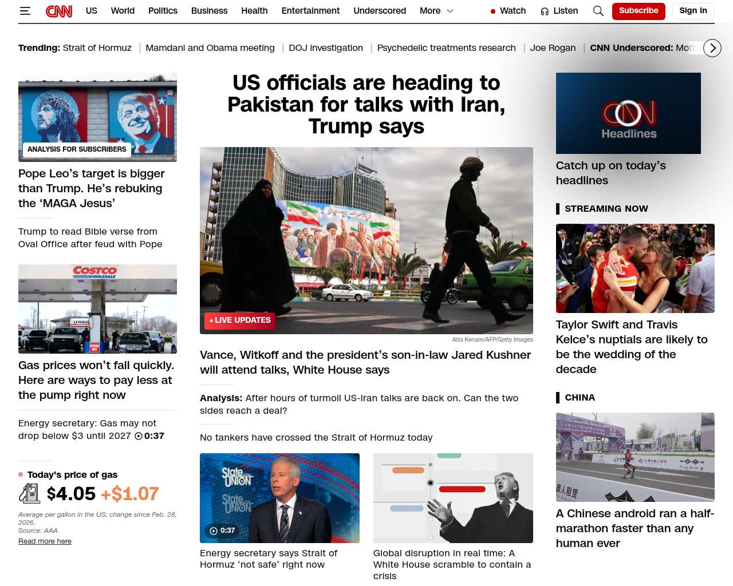Open the Politics section
The width and height of the screenshot is (733, 586).
(163, 11)
